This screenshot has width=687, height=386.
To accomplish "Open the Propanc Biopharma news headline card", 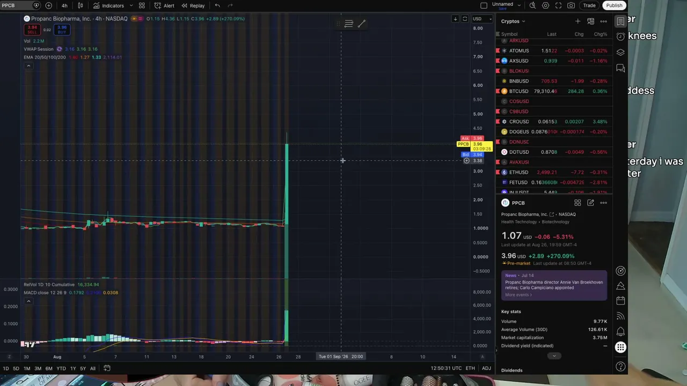I will [x=554, y=285].
